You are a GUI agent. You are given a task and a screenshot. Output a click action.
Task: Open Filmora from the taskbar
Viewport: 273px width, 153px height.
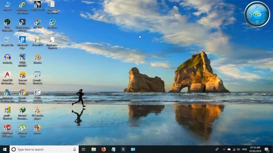pos(123,149)
